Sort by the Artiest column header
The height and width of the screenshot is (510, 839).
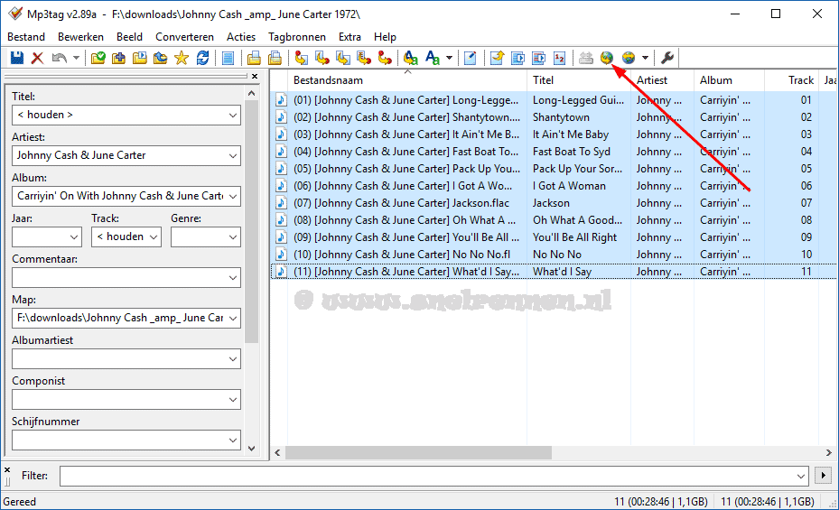coord(662,80)
